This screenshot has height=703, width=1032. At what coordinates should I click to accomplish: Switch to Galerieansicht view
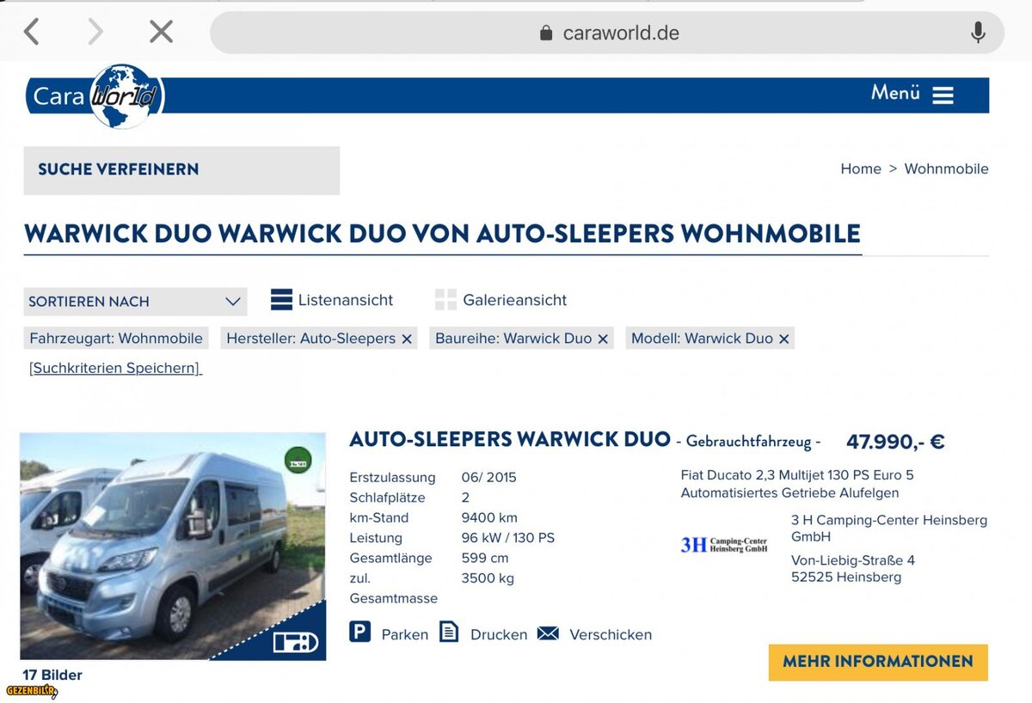tap(445, 300)
